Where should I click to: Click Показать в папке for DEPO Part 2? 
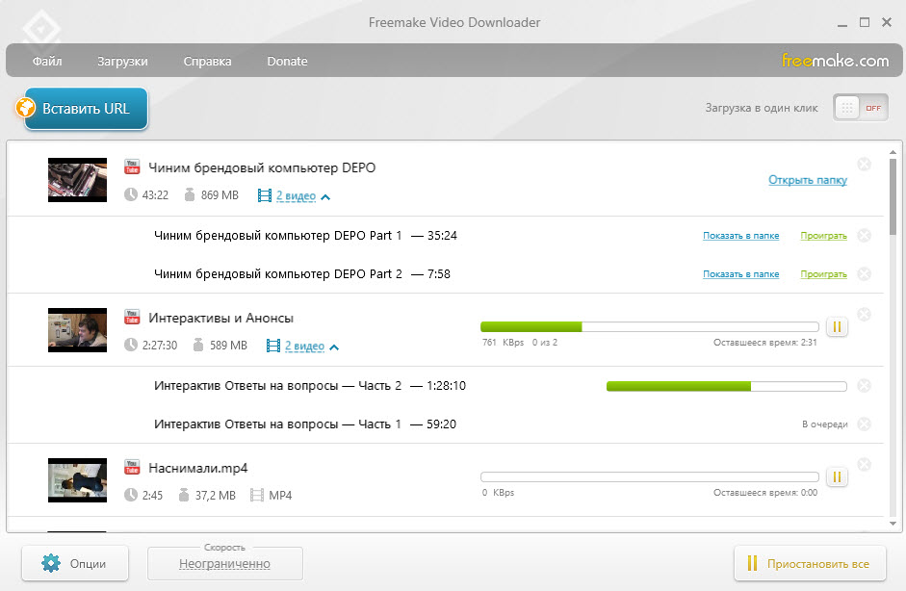740,273
